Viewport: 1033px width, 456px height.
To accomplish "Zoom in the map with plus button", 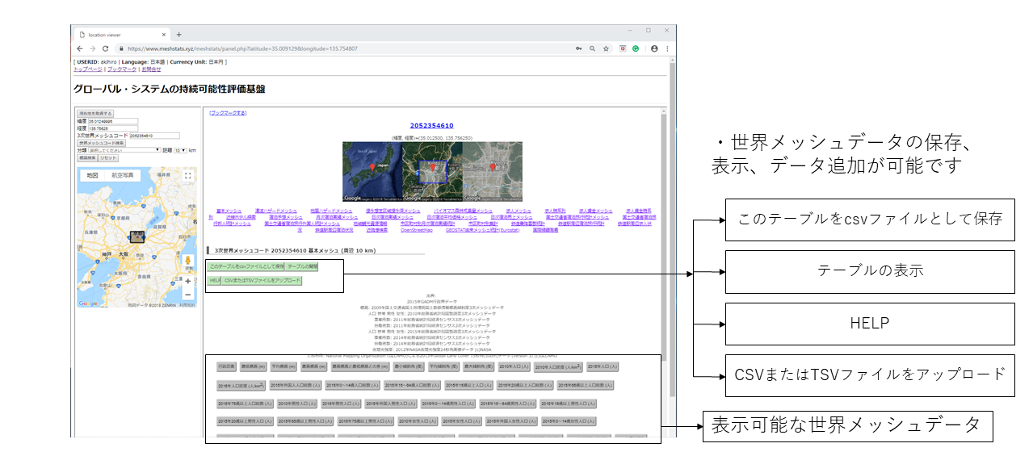I will [187, 281].
